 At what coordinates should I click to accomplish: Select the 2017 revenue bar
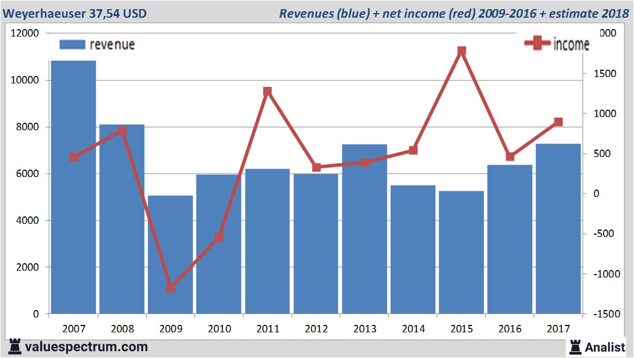click(559, 228)
